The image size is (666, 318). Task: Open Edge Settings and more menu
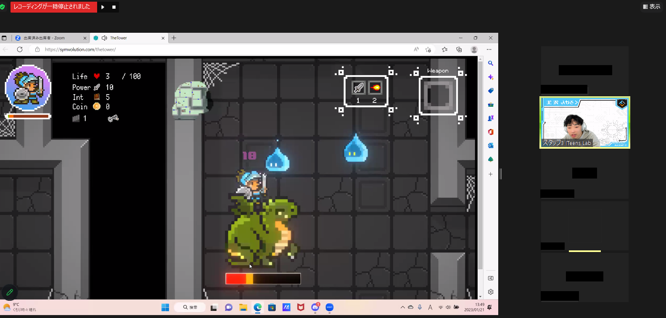(x=489, y=50)
